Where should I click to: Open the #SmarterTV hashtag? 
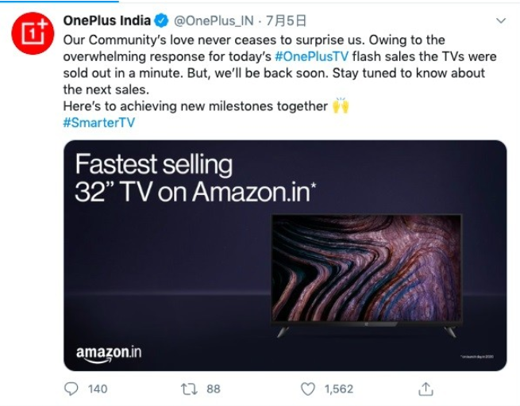tap(98, 123)
